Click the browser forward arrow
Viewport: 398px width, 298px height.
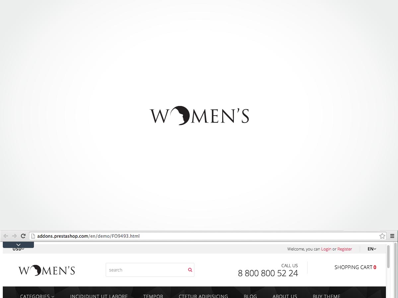point(14,236)
